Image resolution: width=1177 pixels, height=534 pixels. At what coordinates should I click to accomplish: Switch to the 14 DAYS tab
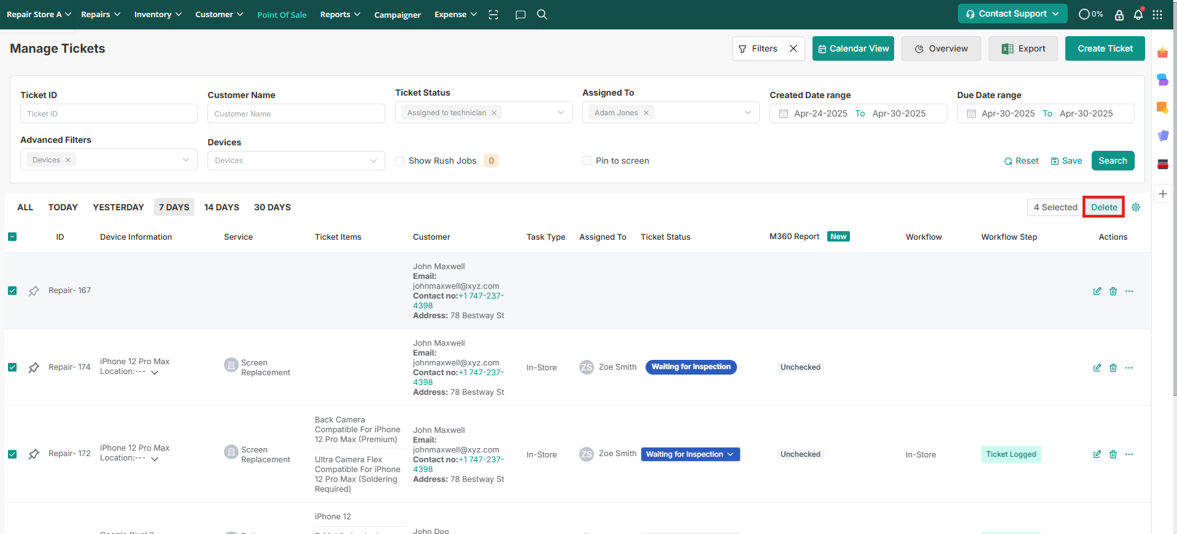pyautogui.click(x=222, y=207)
